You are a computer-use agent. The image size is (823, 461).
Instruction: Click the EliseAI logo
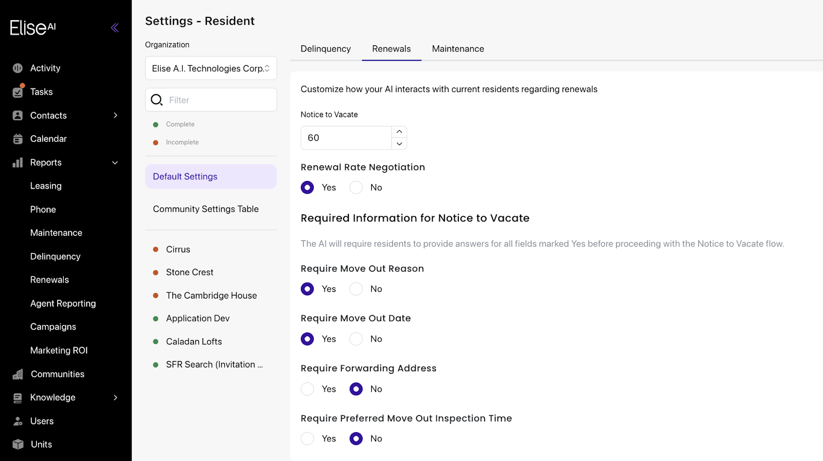33,28
